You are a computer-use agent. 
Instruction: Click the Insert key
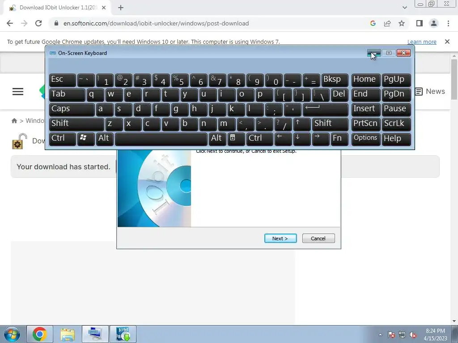(366, 109)
